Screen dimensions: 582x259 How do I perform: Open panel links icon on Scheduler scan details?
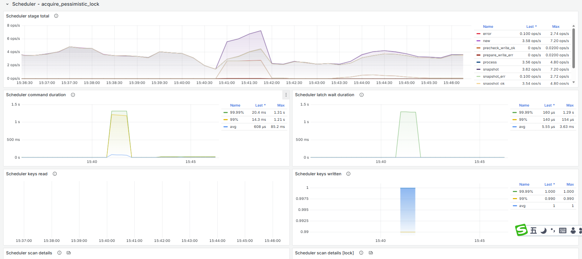point(69,253)
